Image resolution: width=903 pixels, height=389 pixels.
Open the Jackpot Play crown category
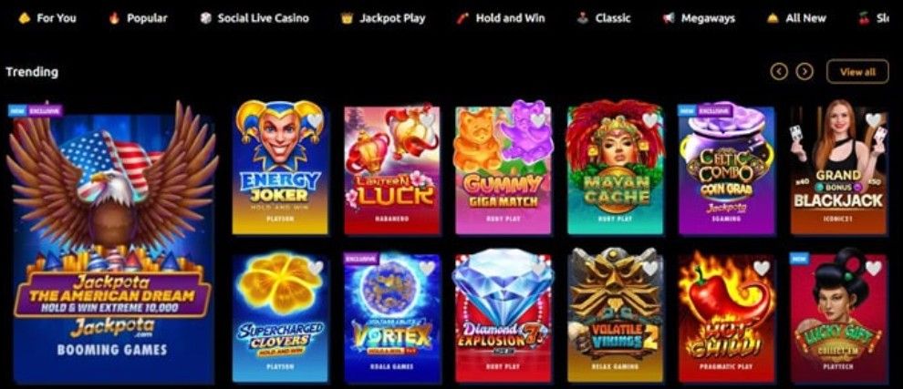(383, 18)
